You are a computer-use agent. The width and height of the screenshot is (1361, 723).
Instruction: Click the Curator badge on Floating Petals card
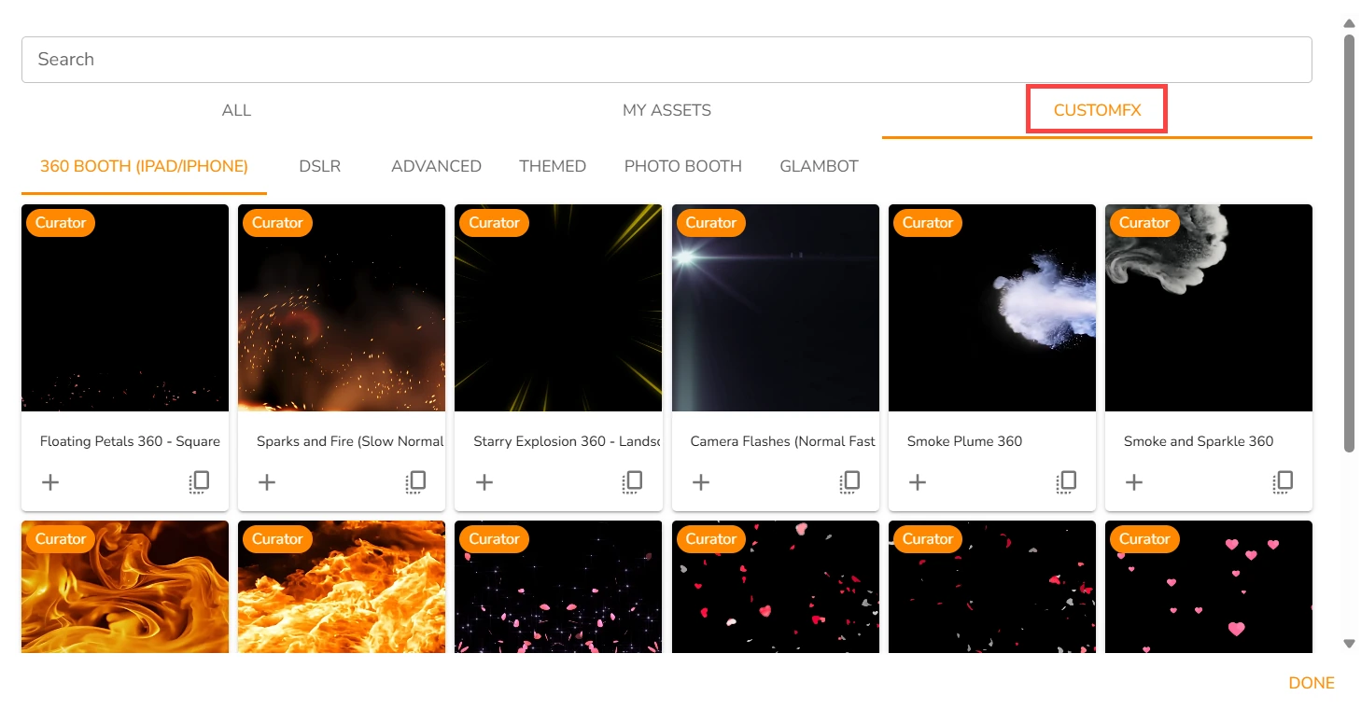tap(61, 223)
